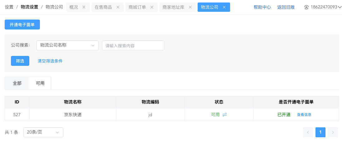Close the 概况 tab
Screen dimensions: 342x141
pos(84,7)
